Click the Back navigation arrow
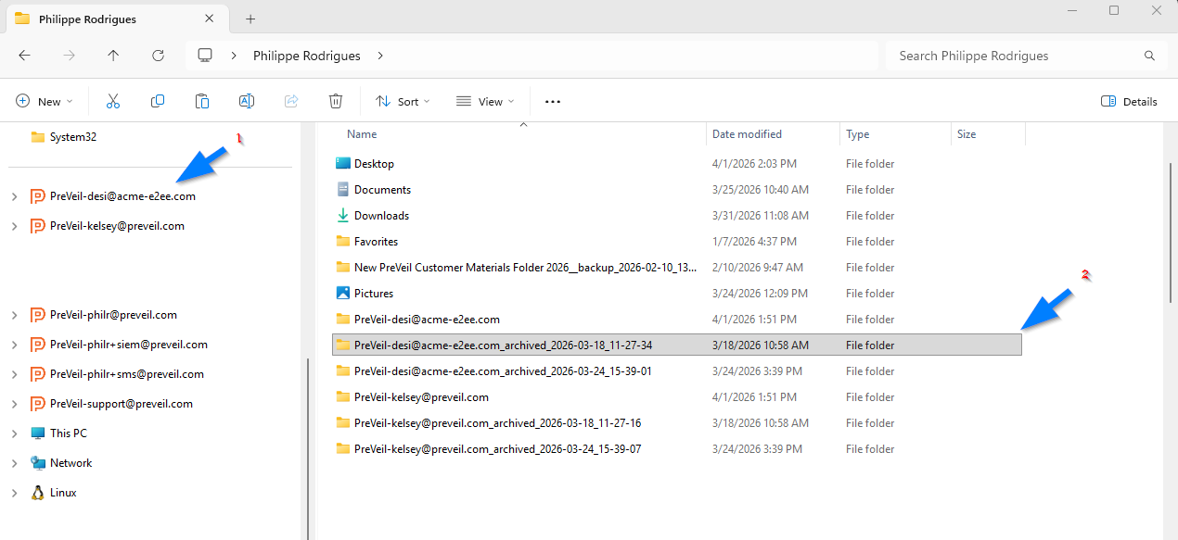Image resolution: width=1178 pixels, height=540 pixels. (x=25, y=56)
